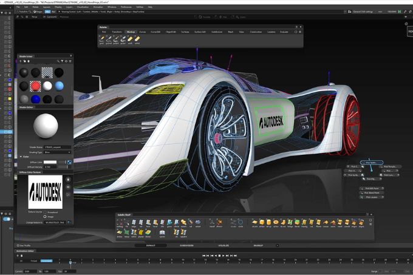
Task: Open the Shading Type dropdown
Action: click(x=57, y=152)
